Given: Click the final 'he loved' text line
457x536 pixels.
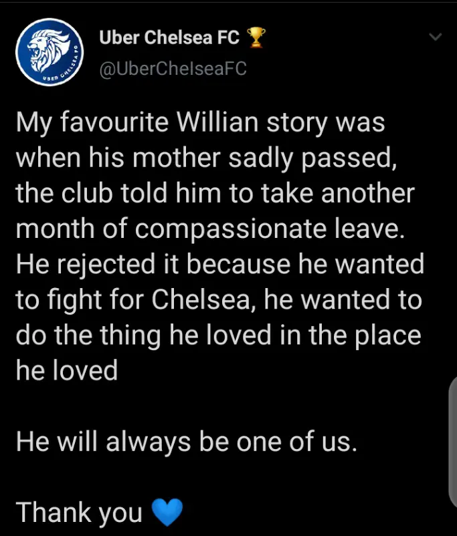Looking at the screenshot, I should tap(67, 370).
